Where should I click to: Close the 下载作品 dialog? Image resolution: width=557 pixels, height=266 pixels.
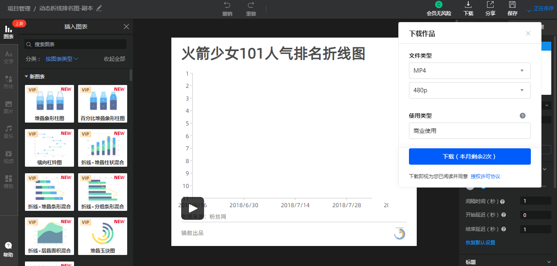[x=528, y=34]
